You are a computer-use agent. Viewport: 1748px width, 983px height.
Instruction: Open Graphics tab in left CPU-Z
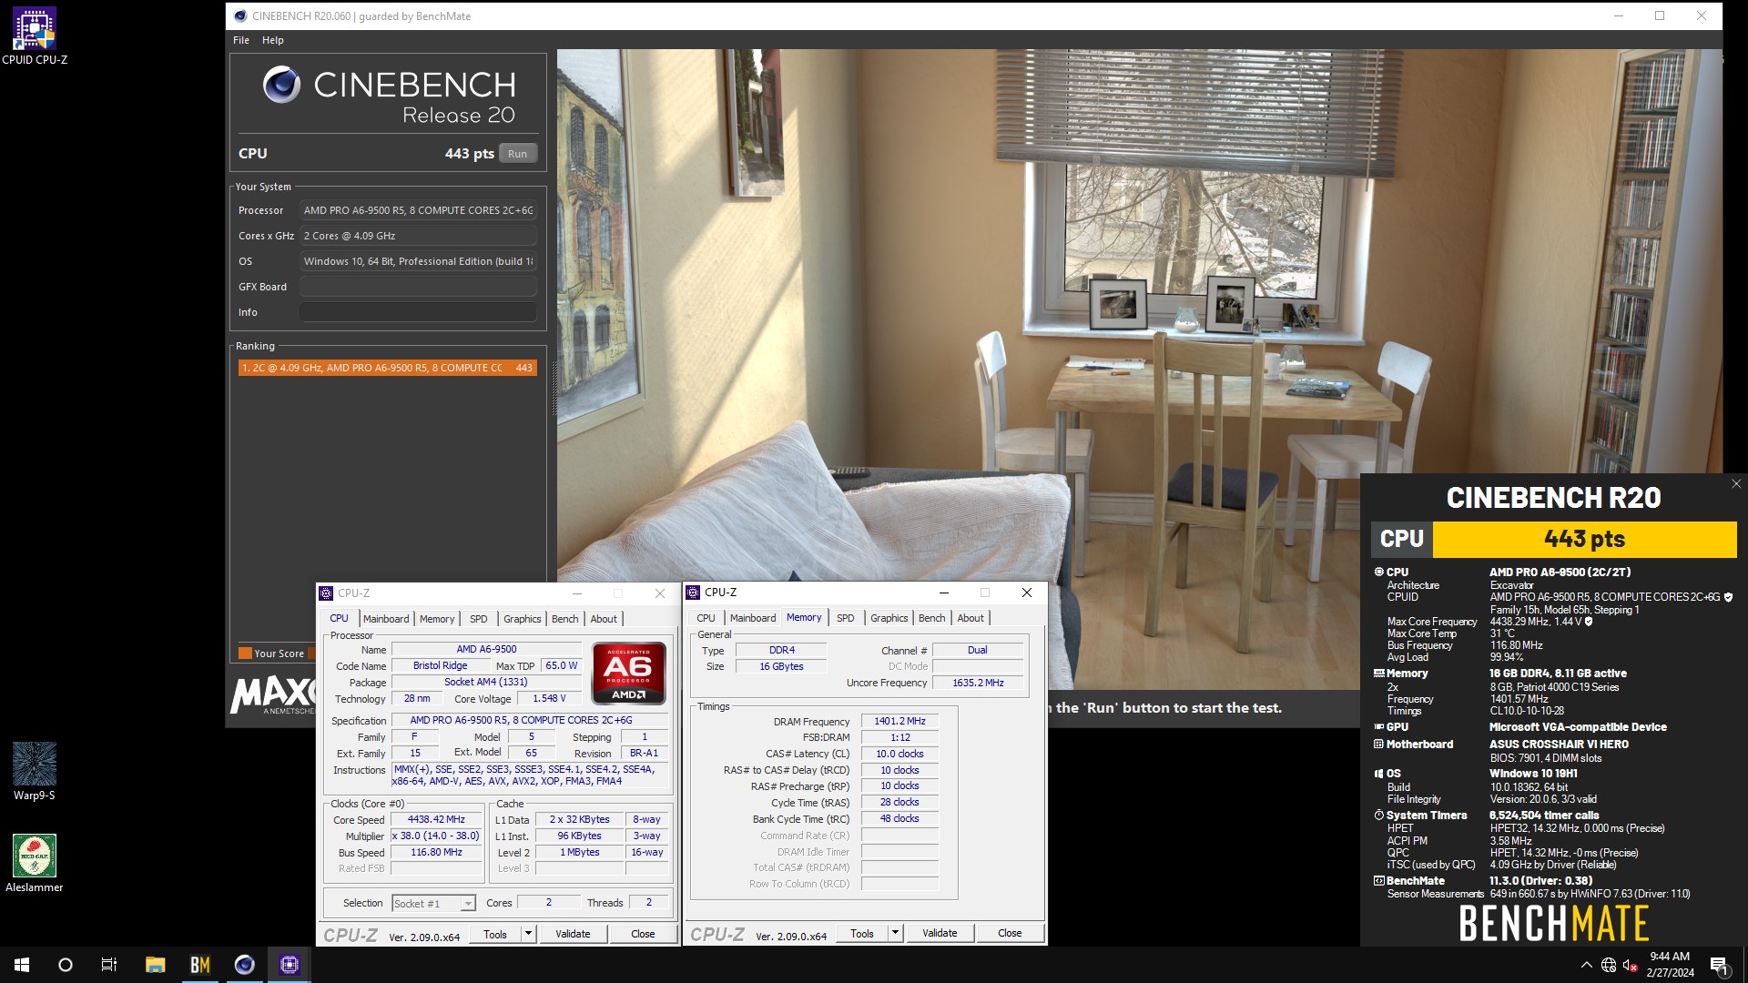click(x=523, y=619)
